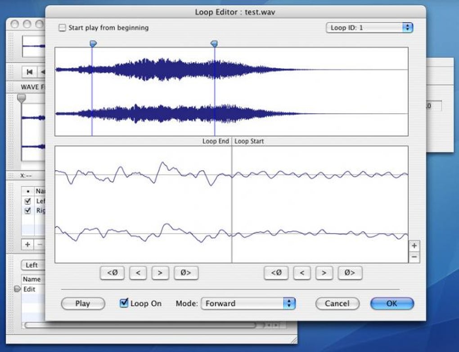
Task: Move Loop End to previous zero crossing
Action: coord(112,273)
